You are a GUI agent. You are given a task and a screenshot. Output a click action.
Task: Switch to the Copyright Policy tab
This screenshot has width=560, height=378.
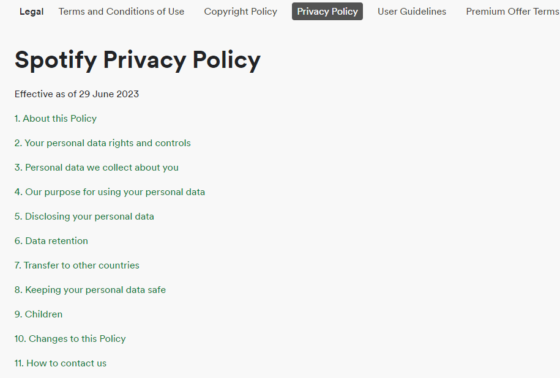241,12
